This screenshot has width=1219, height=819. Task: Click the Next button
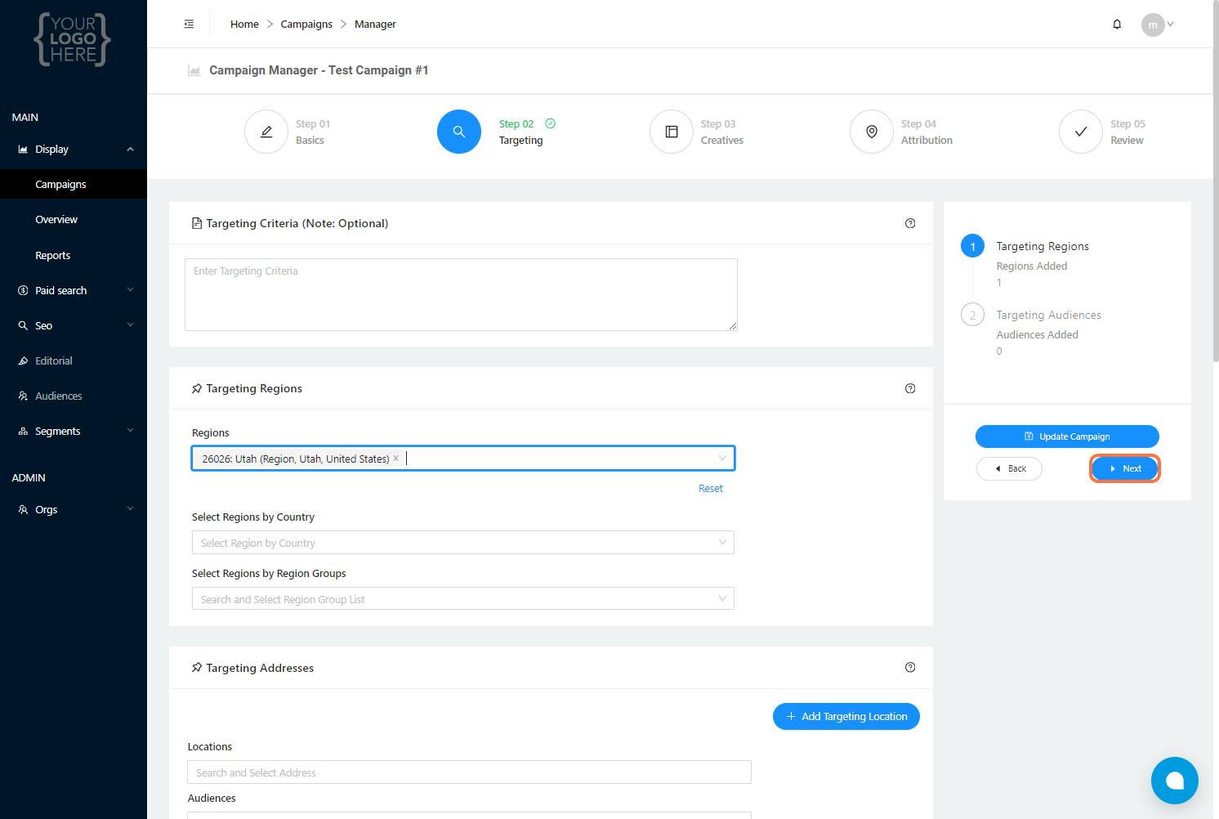point(1125,468)
